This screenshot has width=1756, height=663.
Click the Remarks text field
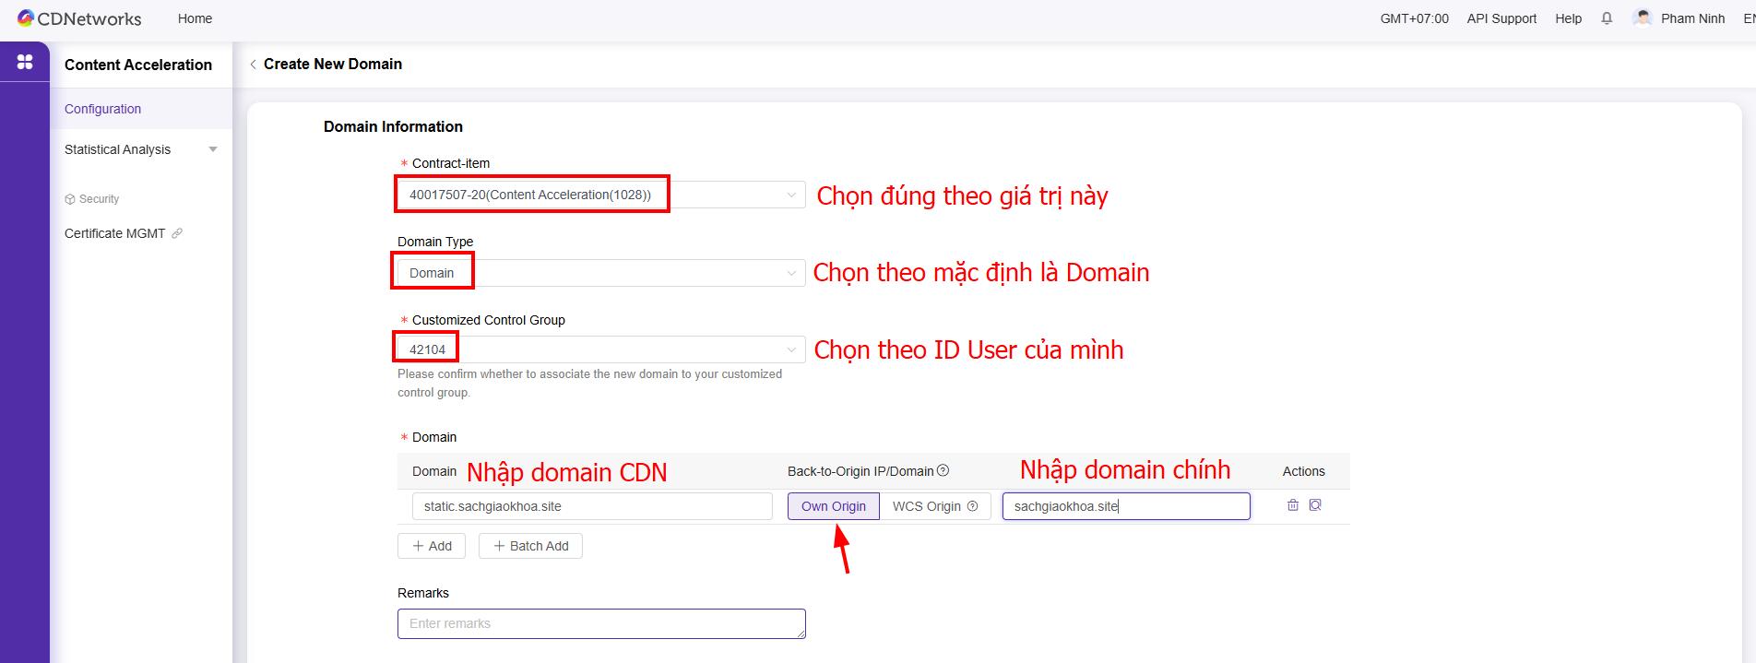[600, 623]
